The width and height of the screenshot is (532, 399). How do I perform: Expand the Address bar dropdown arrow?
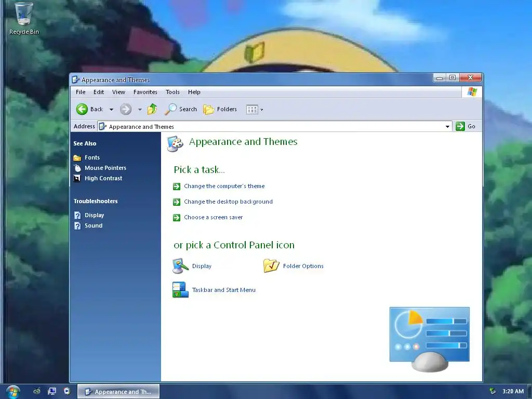(447, 127)
